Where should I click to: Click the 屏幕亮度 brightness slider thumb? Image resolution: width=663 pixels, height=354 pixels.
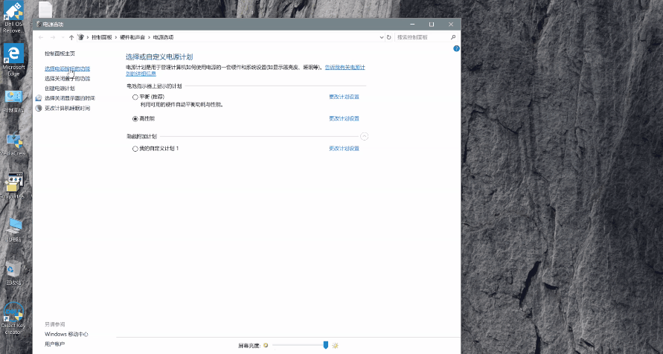point(326,345)
